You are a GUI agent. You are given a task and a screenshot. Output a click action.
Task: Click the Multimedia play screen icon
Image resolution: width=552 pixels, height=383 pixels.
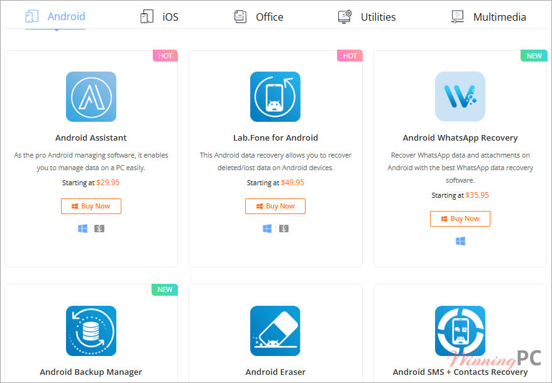point(457,16)
